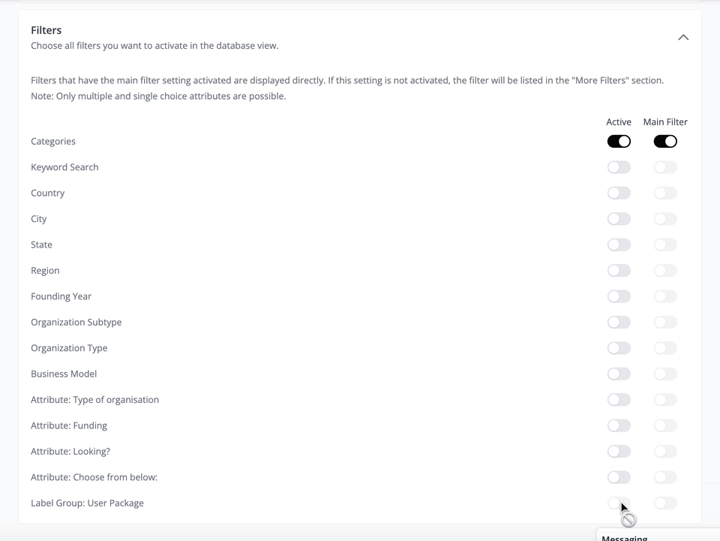Viewport: 720px width, 541px height.
Task: Switch on Attribute: Funding Active toggle
Action: pyautogui.click(x=619, y=426)
